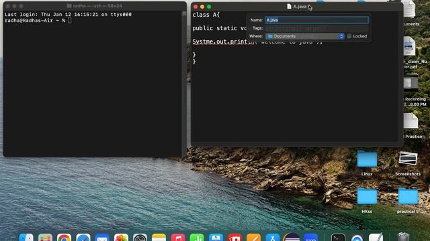Toggle the Locked checkbox
Viewport: 430px width, 241px height.
349,36
